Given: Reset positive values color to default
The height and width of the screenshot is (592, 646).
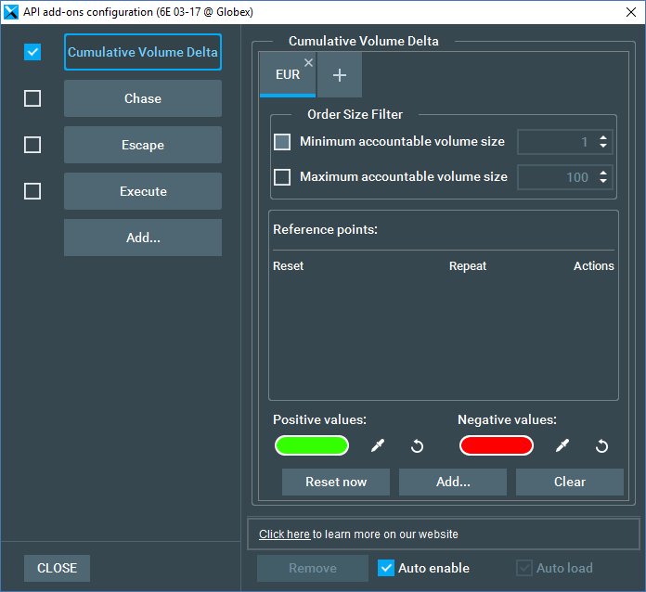Looking at the screenshot, I should 417,445.
